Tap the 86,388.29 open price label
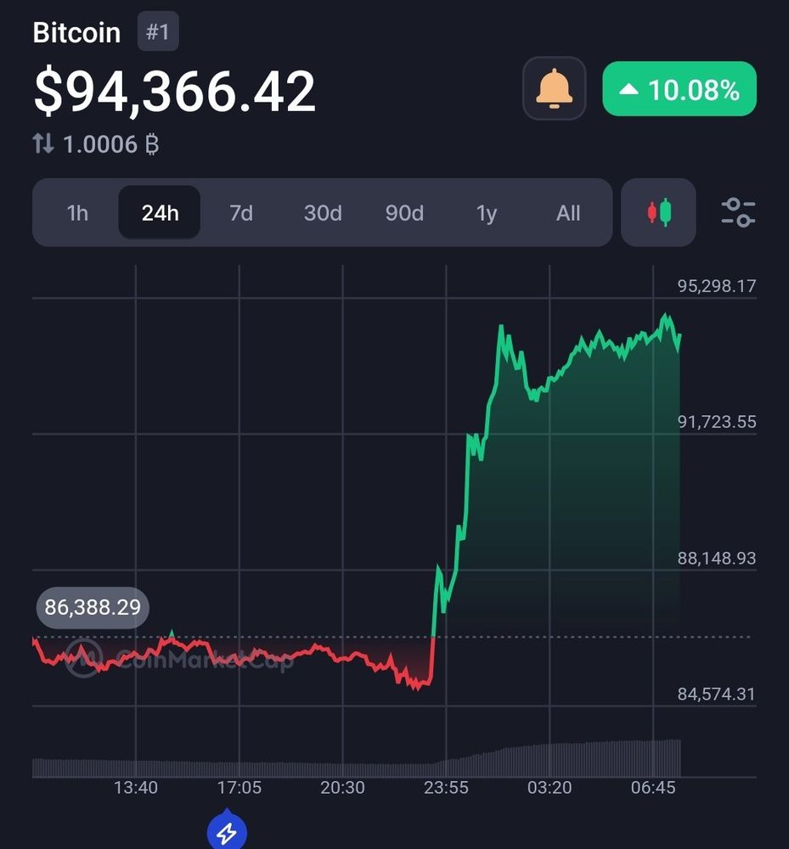 pos(93,608)
